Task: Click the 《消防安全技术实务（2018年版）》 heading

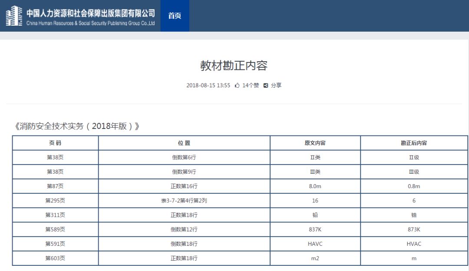Action: point(77,126)
